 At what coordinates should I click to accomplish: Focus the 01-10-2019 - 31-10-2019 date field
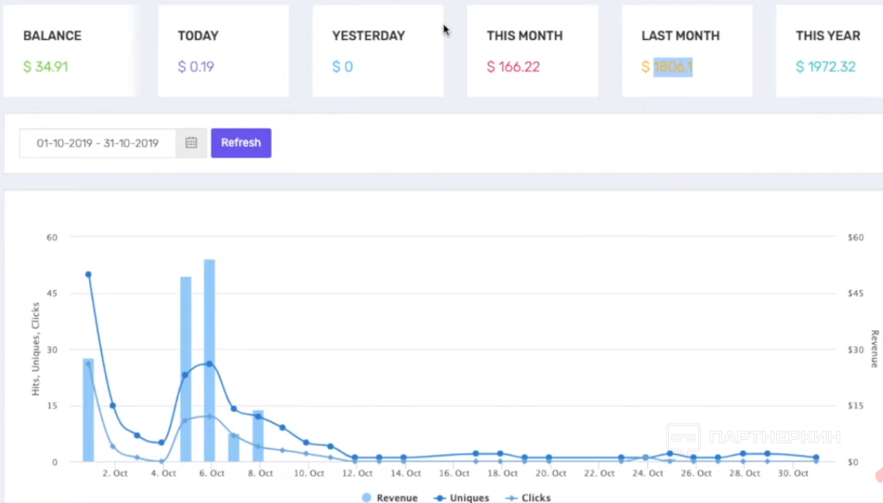(98, 143)
